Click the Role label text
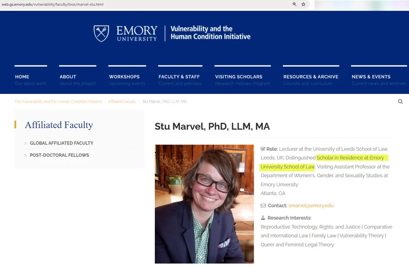The width and height of the screenshot is (409, 267). pyautogui.click(x=272, y=149)
